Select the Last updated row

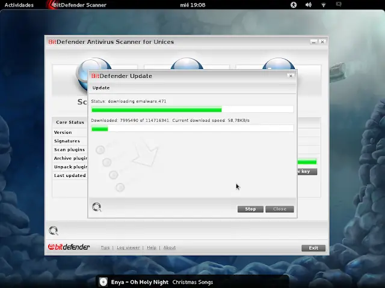coord(70,175)
